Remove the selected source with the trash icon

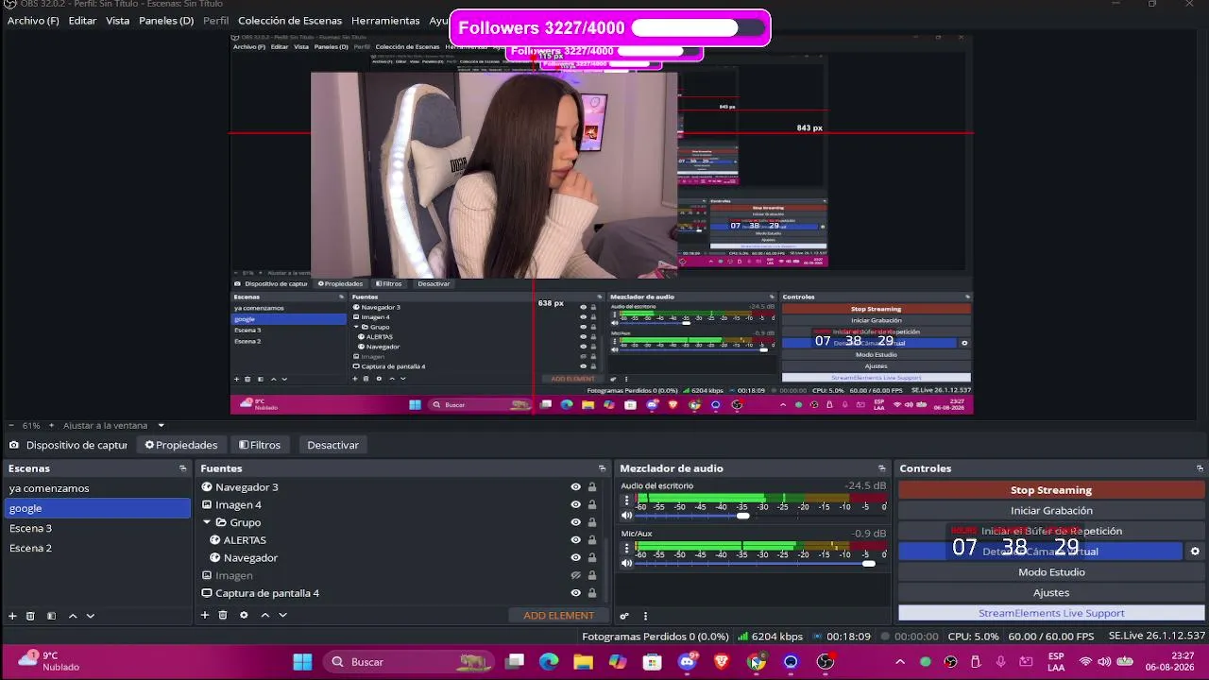pyautogui.click(x=223, y=615)
